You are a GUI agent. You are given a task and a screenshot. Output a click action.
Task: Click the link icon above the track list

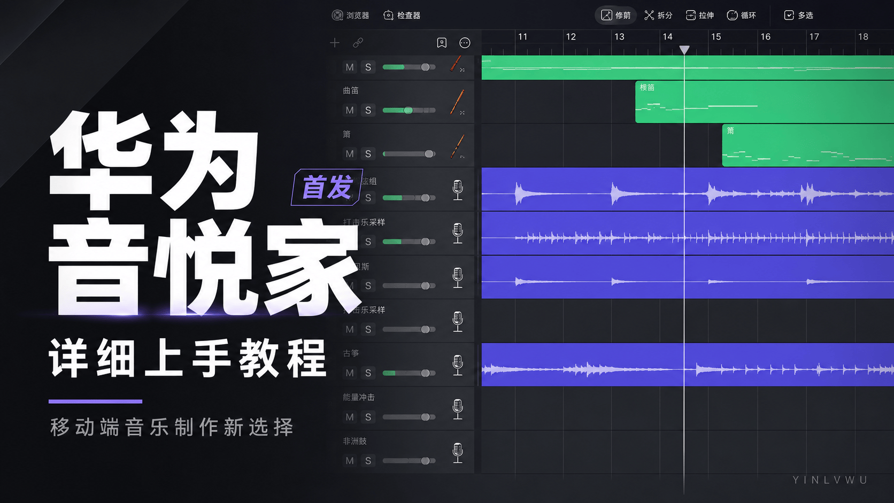pyautogui.click(x=358, y=43)
